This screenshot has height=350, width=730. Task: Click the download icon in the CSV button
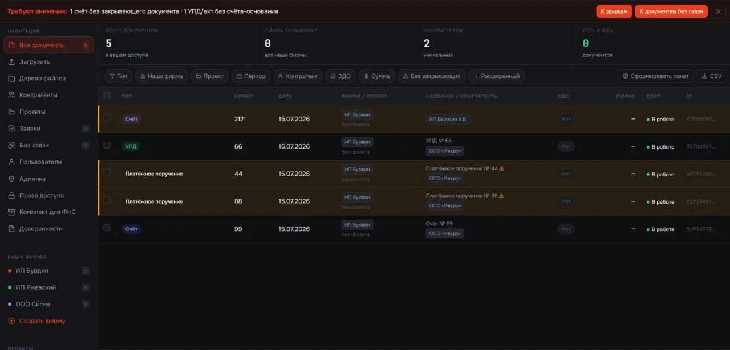tap(704, 76)
